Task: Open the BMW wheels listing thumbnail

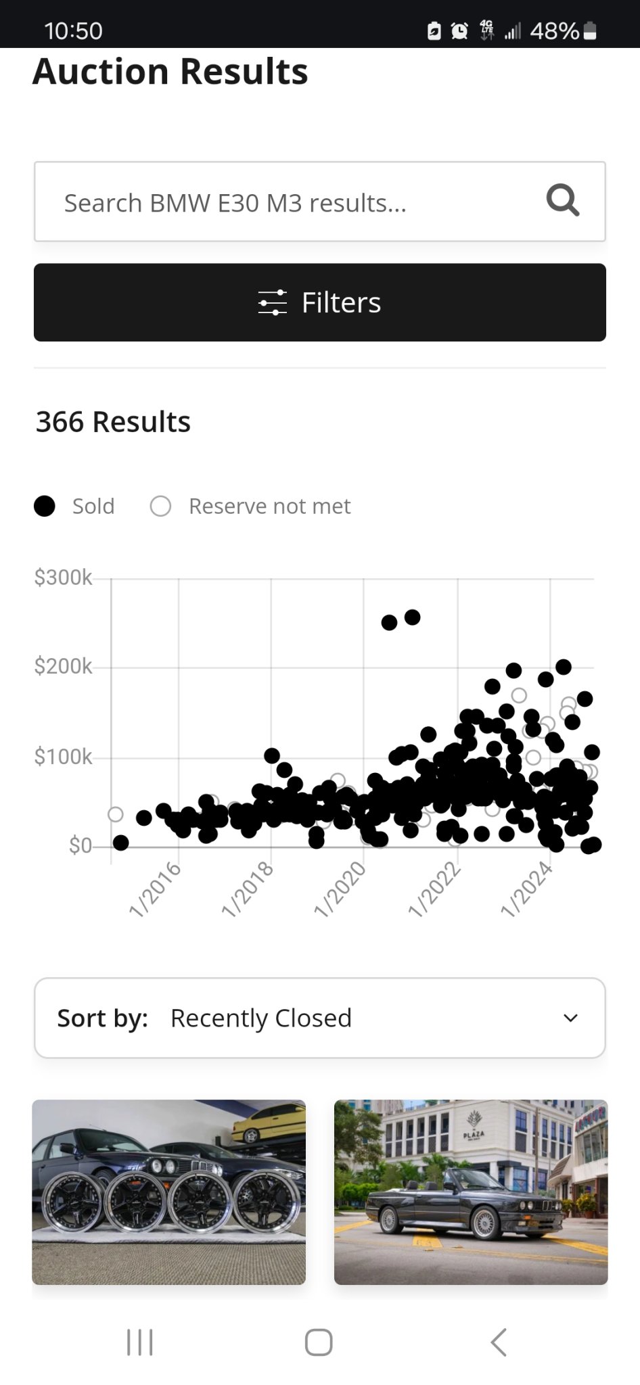Action: pos(168,1192)
